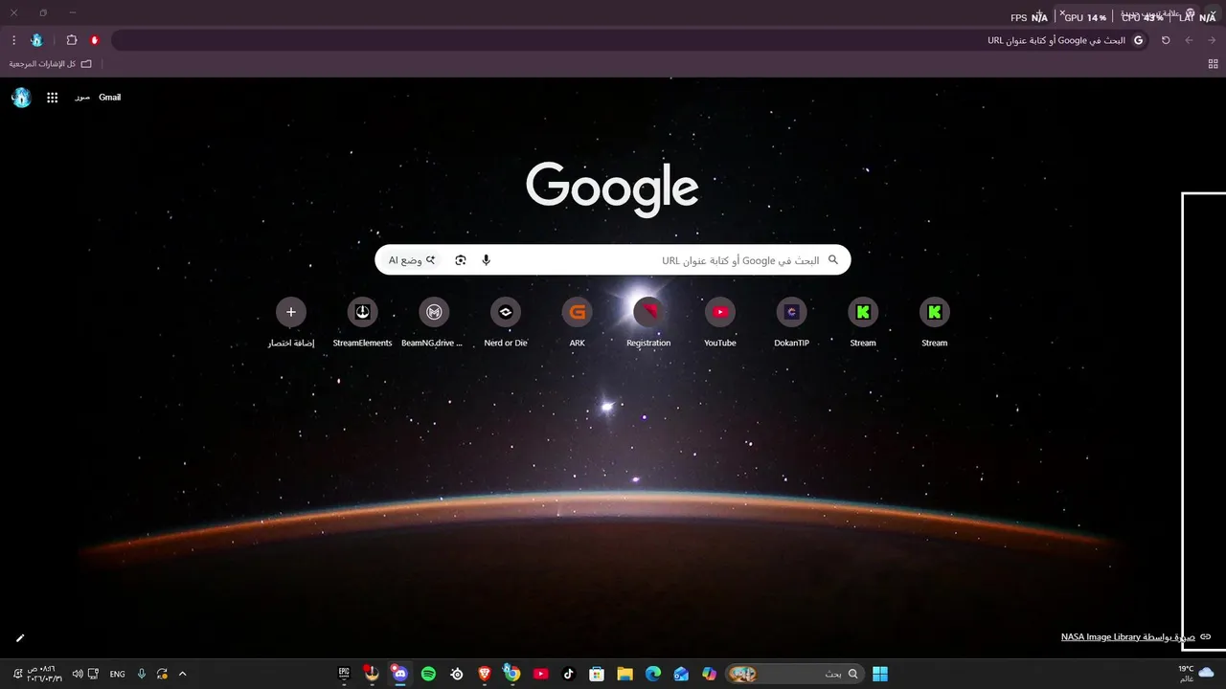Add a new shortcut with the plus tile
This screenshot has width=1226, height=689.
tap(291, 322)
